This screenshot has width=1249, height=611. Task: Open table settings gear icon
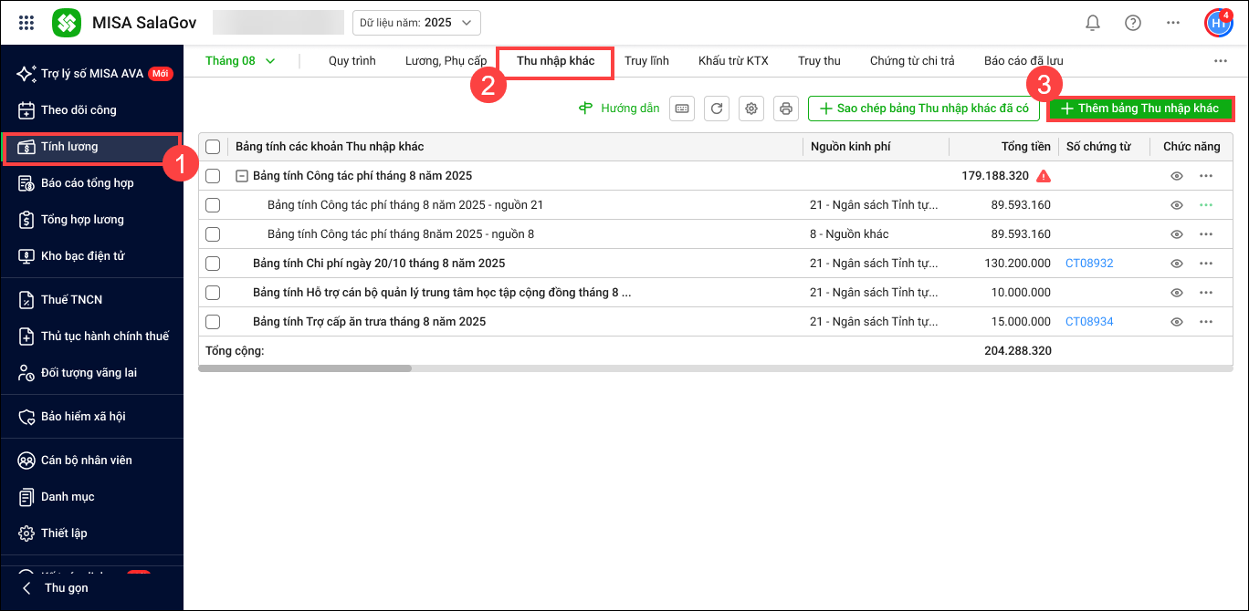click(751, 109)
